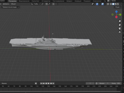Image resolution: width=124 pixels, height=93 pixels.
Task: Click the Move view hand icon
Action: [x=120, y=25]
